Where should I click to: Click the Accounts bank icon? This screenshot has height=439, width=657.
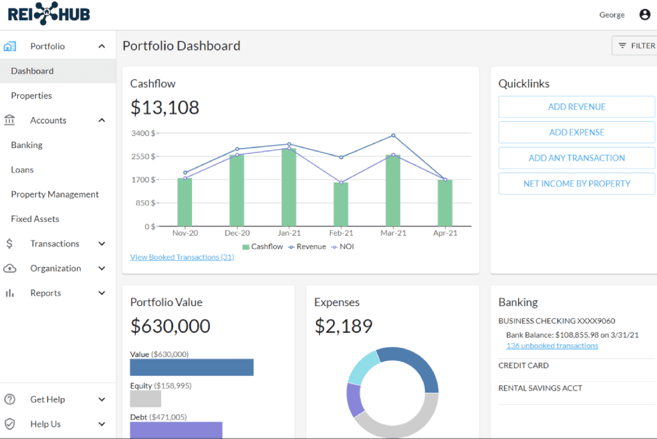pyautogui.click(x=10, y=120)
